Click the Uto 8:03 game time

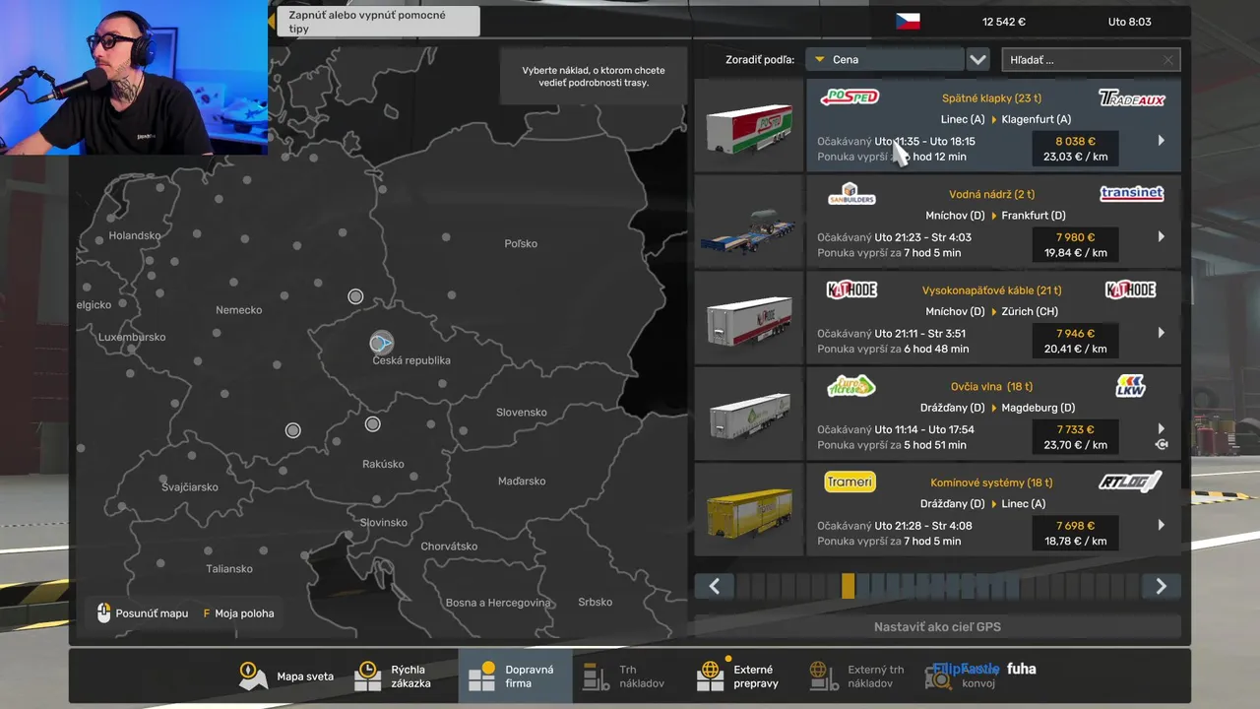[x=1129, y=22]
